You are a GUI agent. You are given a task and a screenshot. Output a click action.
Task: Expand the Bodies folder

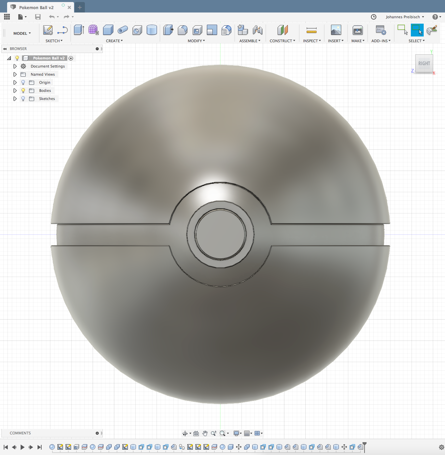tap(15, 91)
